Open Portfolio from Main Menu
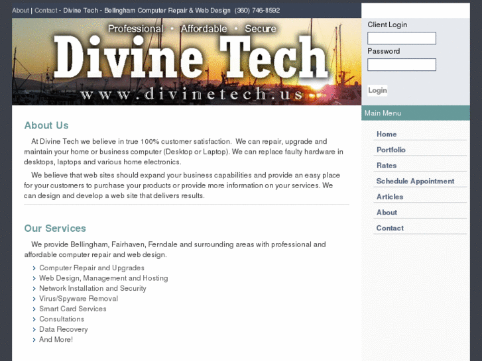The height and width of the screenshot is (361, 482). [x=391, y=150]
